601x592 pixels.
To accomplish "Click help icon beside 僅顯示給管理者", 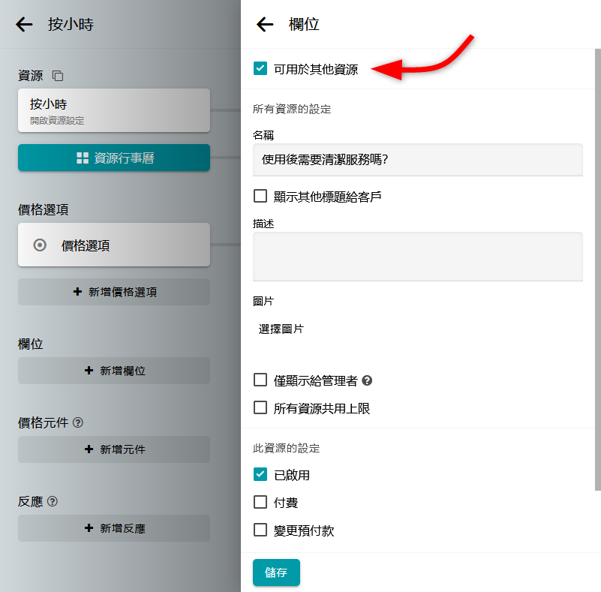I will (x=368, y=380).
